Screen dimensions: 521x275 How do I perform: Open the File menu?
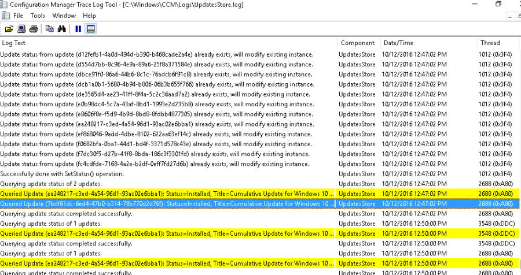(x=18, y=16)
